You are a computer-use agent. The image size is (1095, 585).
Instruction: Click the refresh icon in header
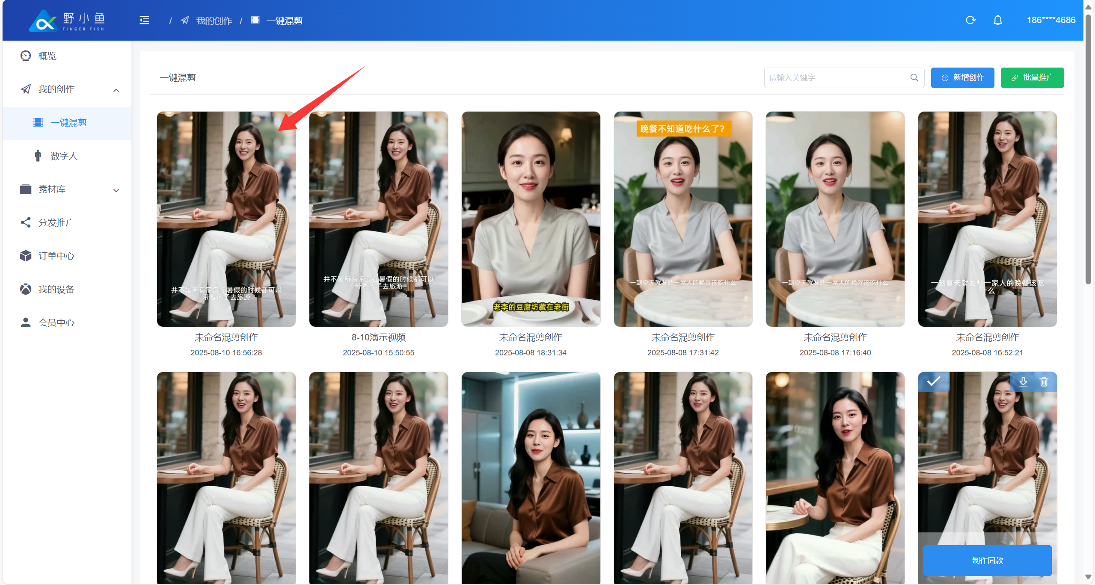coord(970,20)
